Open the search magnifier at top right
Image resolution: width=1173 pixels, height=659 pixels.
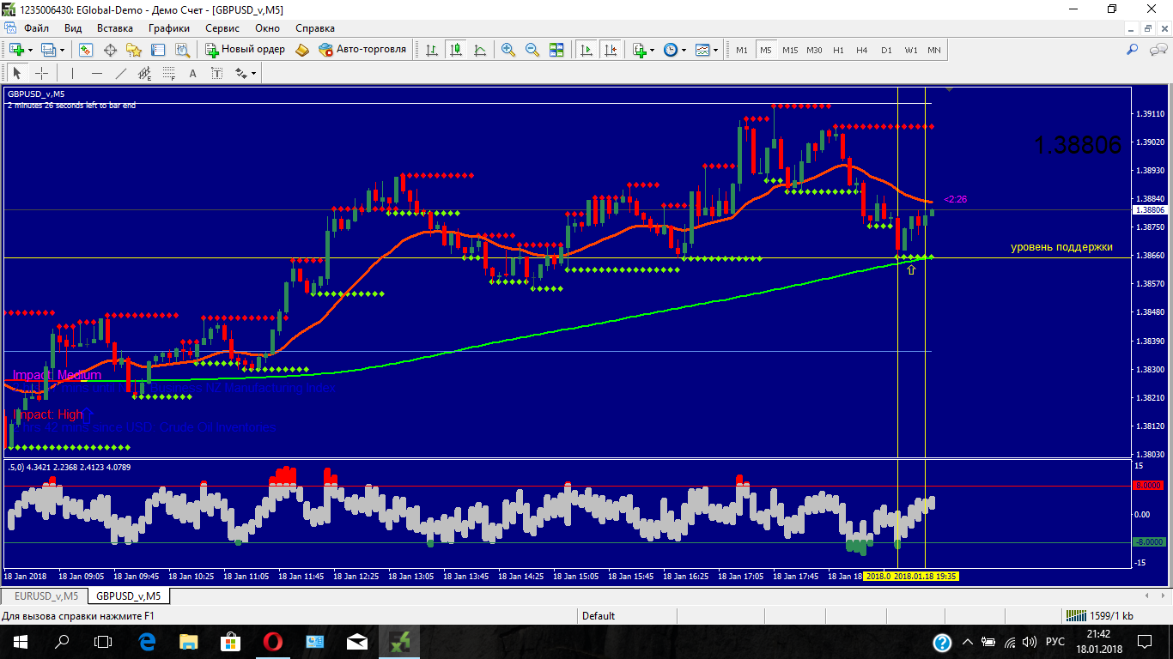(x=1132, y=50)
